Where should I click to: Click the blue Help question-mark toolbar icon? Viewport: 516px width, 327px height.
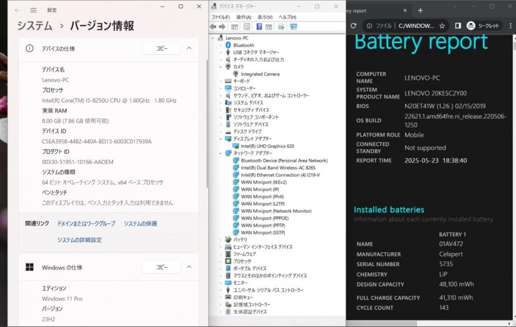point(259,27)
